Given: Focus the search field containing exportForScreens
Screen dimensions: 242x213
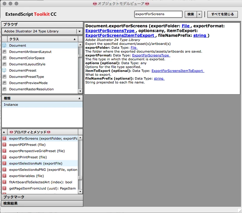Looking at the screenshot, I should pyautogui.click(x=158, y=14).
